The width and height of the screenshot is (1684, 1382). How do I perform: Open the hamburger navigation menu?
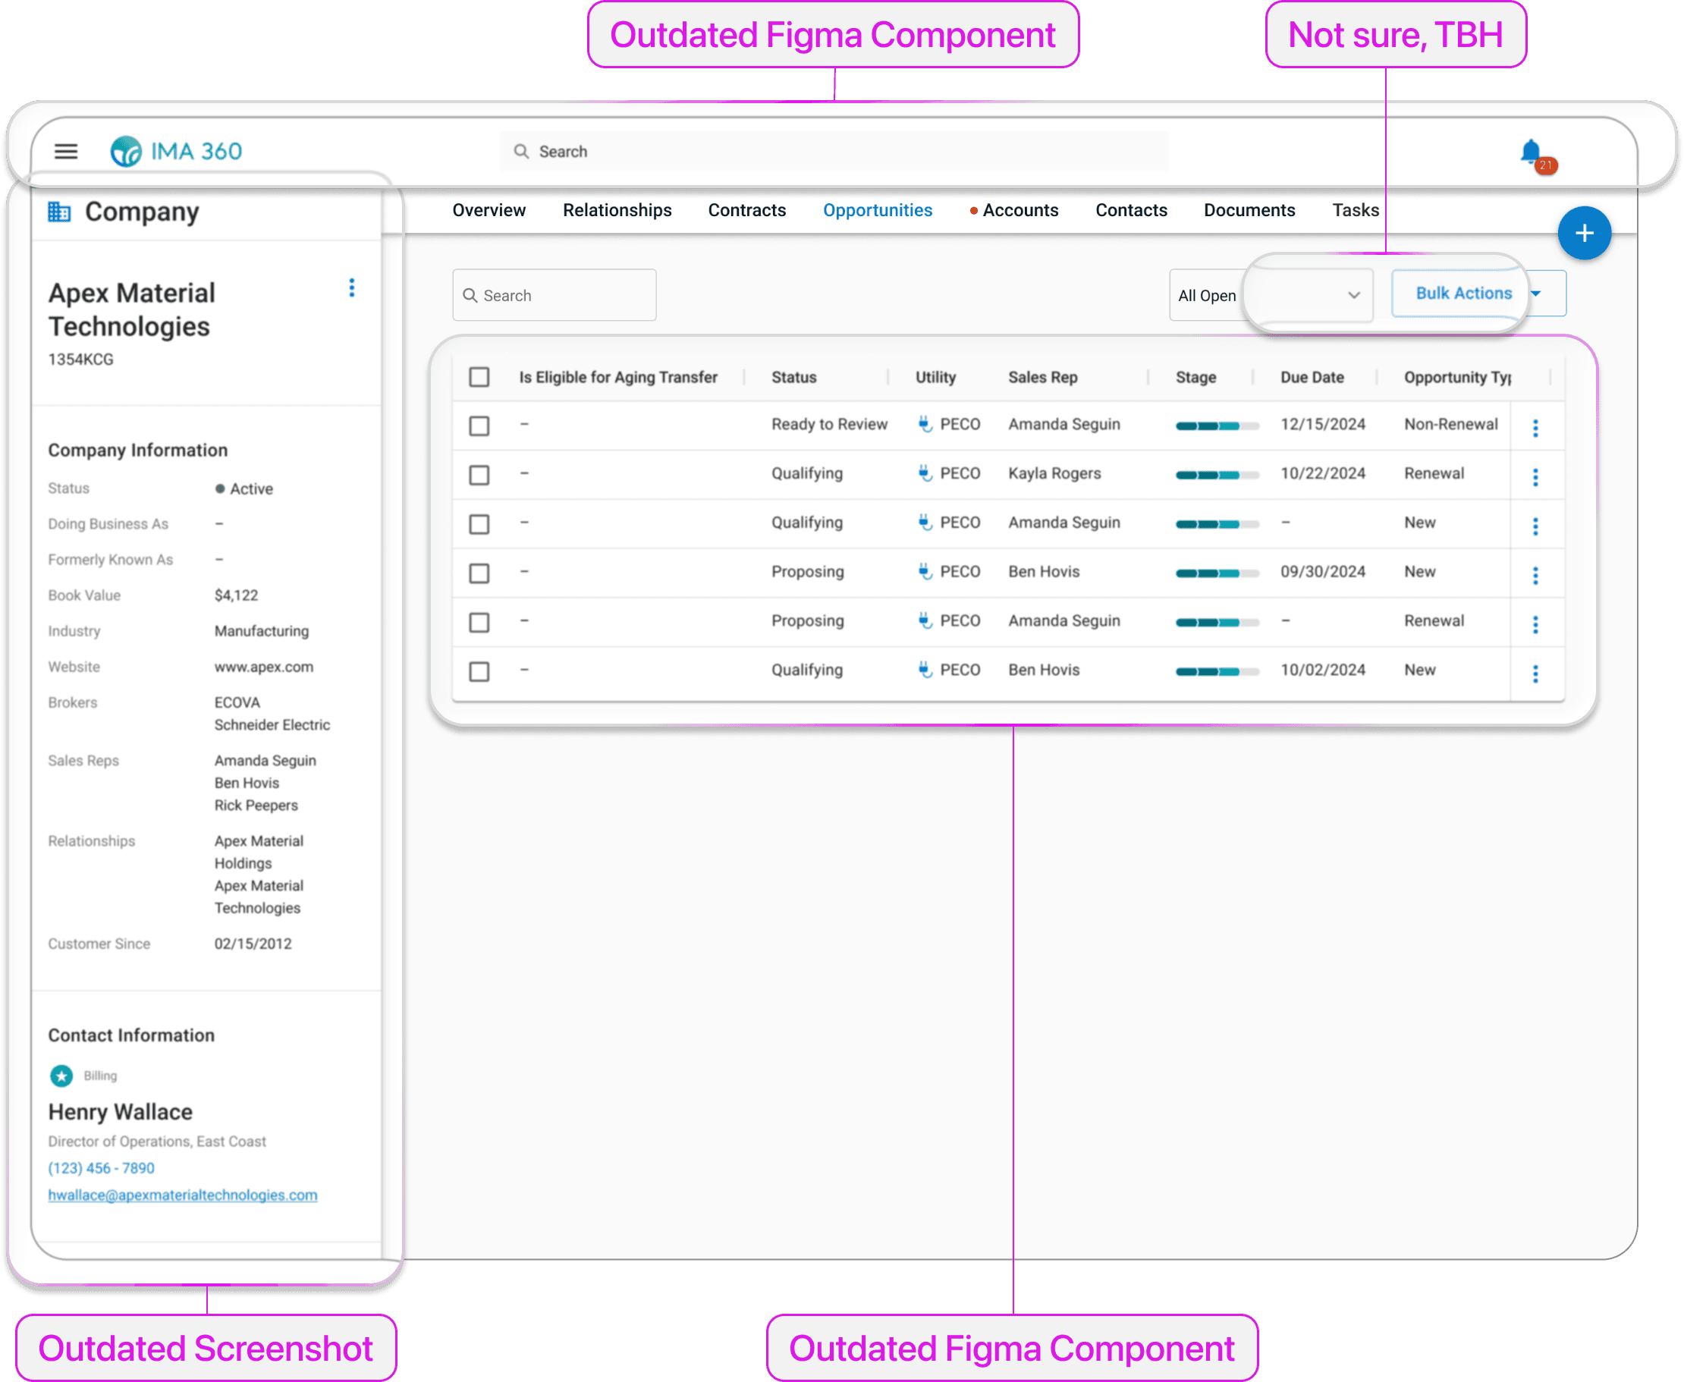click(66, 151)
